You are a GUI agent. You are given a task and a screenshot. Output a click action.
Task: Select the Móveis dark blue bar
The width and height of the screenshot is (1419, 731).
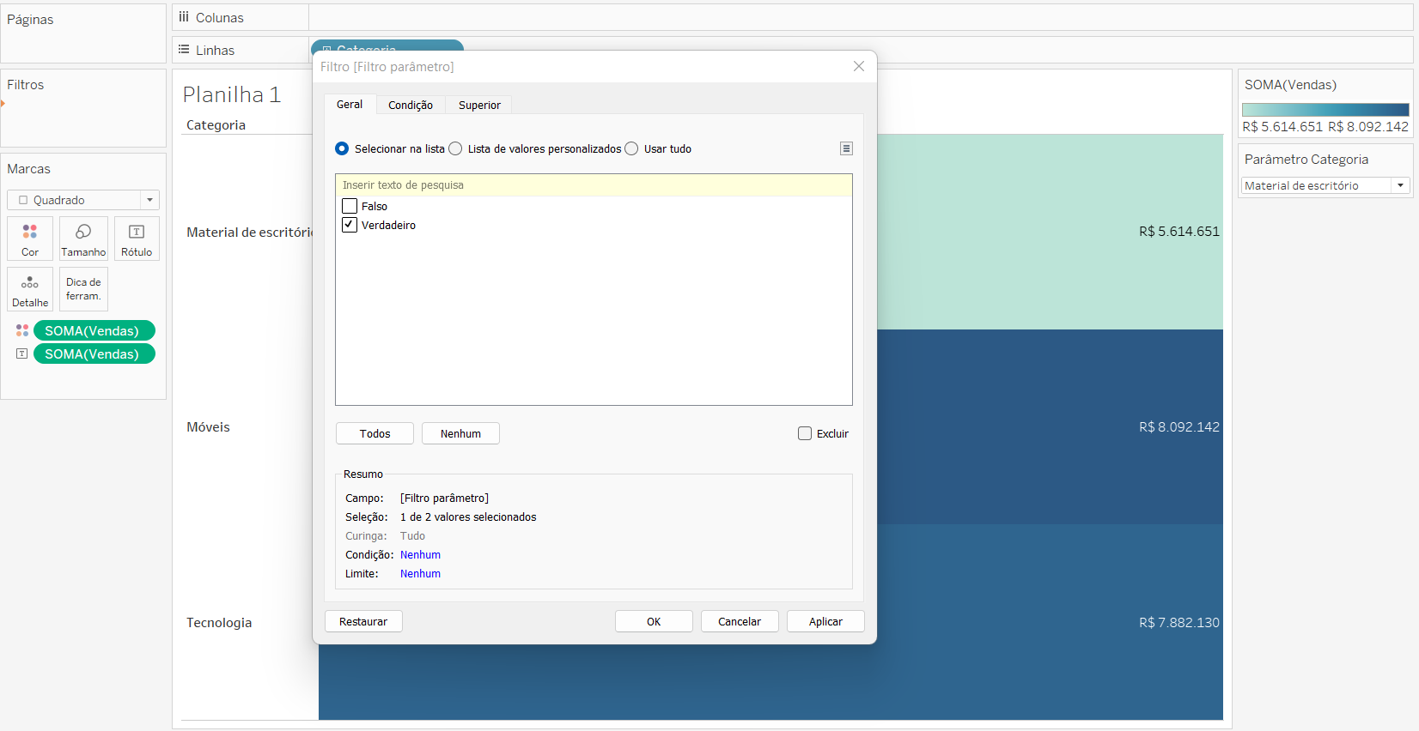click(1050, 427)
